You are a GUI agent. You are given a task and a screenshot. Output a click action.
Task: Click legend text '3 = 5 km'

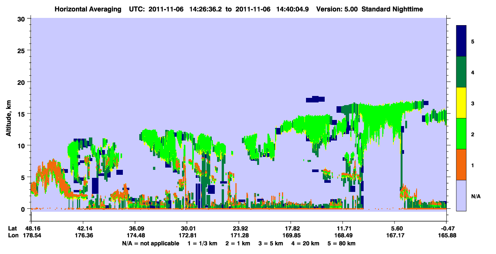[271, 243]
